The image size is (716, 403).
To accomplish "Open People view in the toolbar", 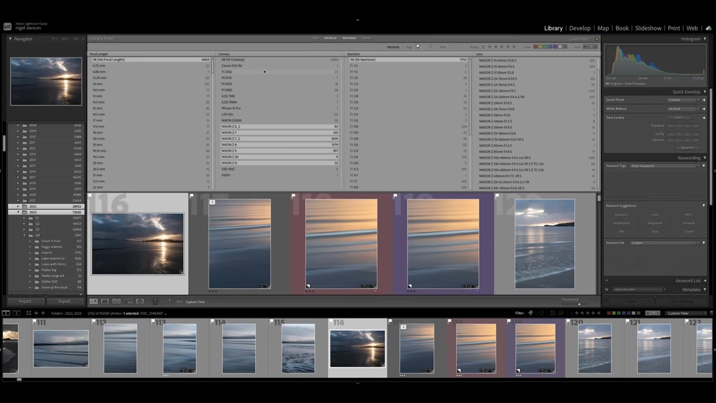I will [140, 302].
